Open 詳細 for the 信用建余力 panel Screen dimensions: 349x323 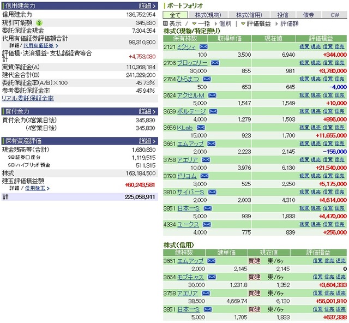(x=147, y=5)
